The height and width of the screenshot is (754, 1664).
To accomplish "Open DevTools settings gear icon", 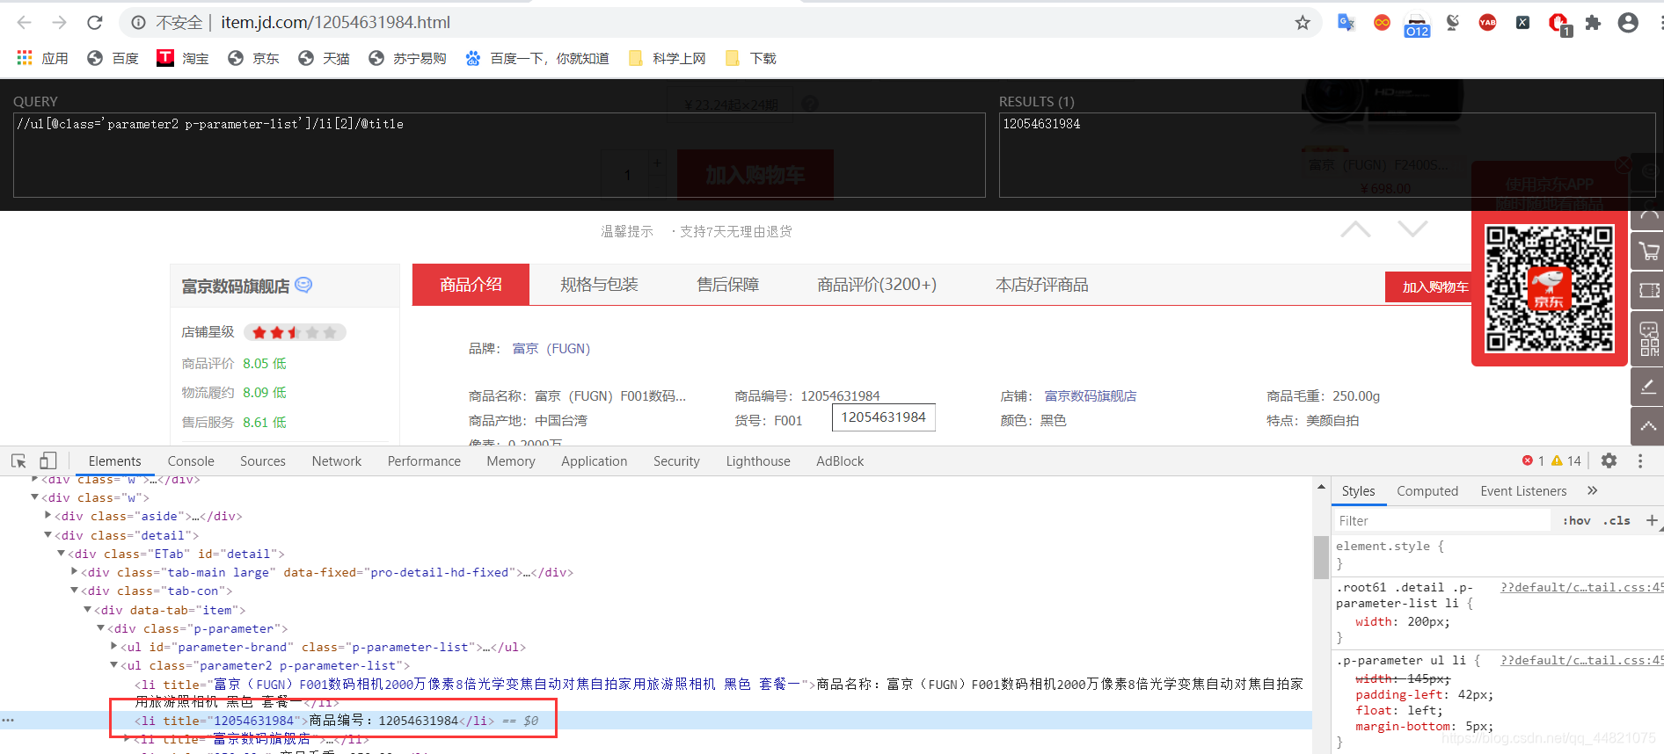I will (1609, 460).
